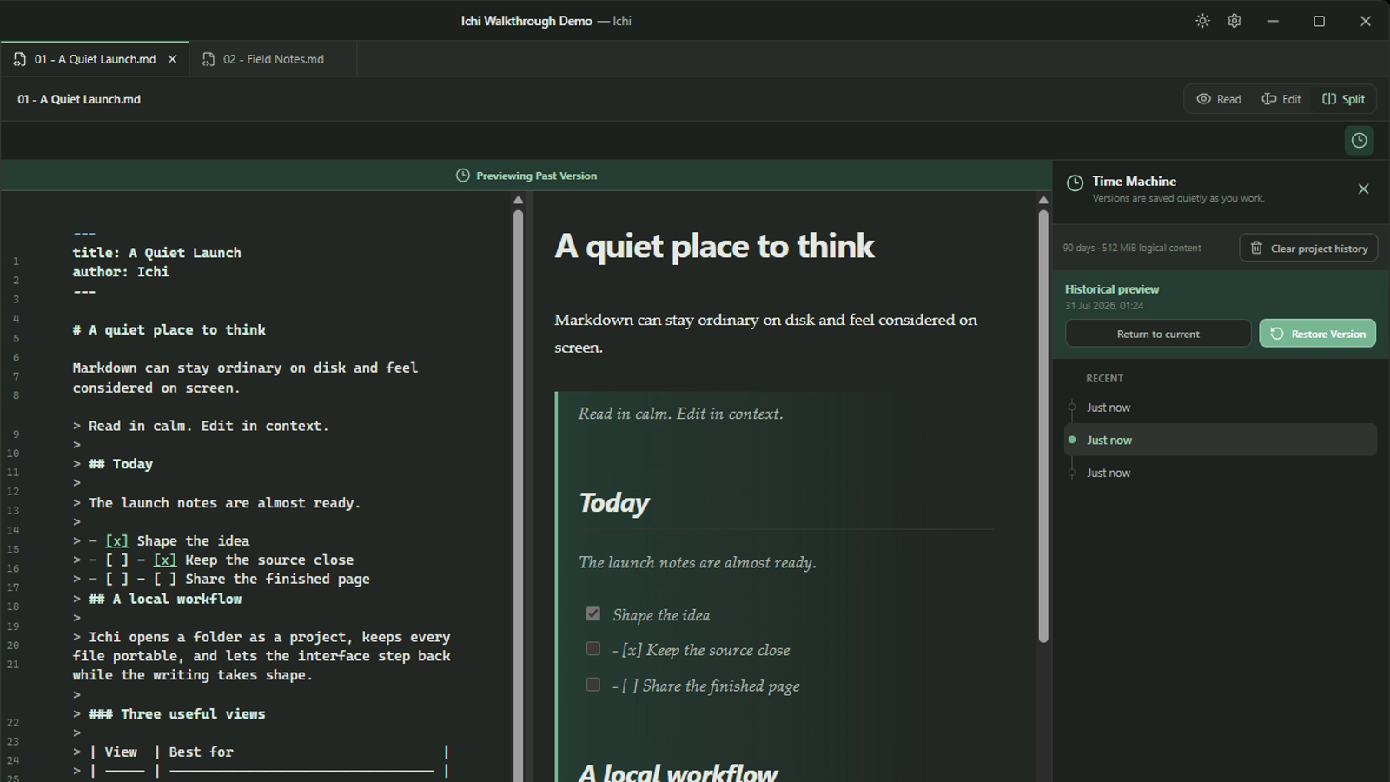Click the file icon on the 01 - A Quiet Launch tab
Image resolution: width=1390 pixels, height=782 pixels.
(x=19, y=59)
